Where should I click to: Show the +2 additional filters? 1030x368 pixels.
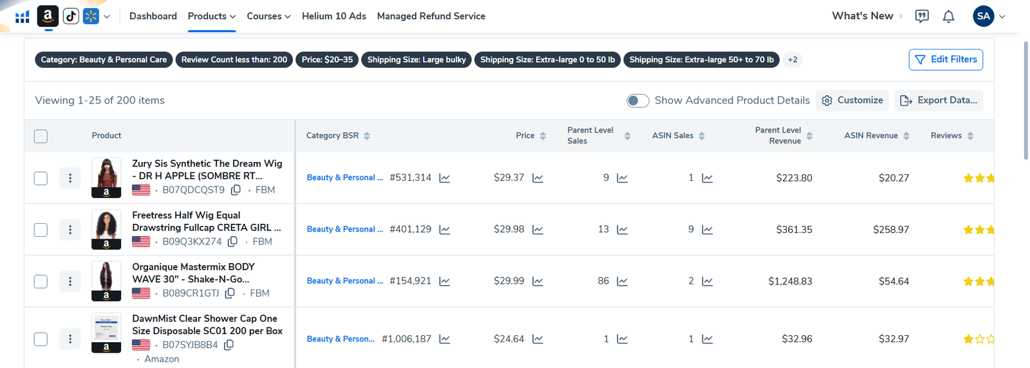[792, 60]
